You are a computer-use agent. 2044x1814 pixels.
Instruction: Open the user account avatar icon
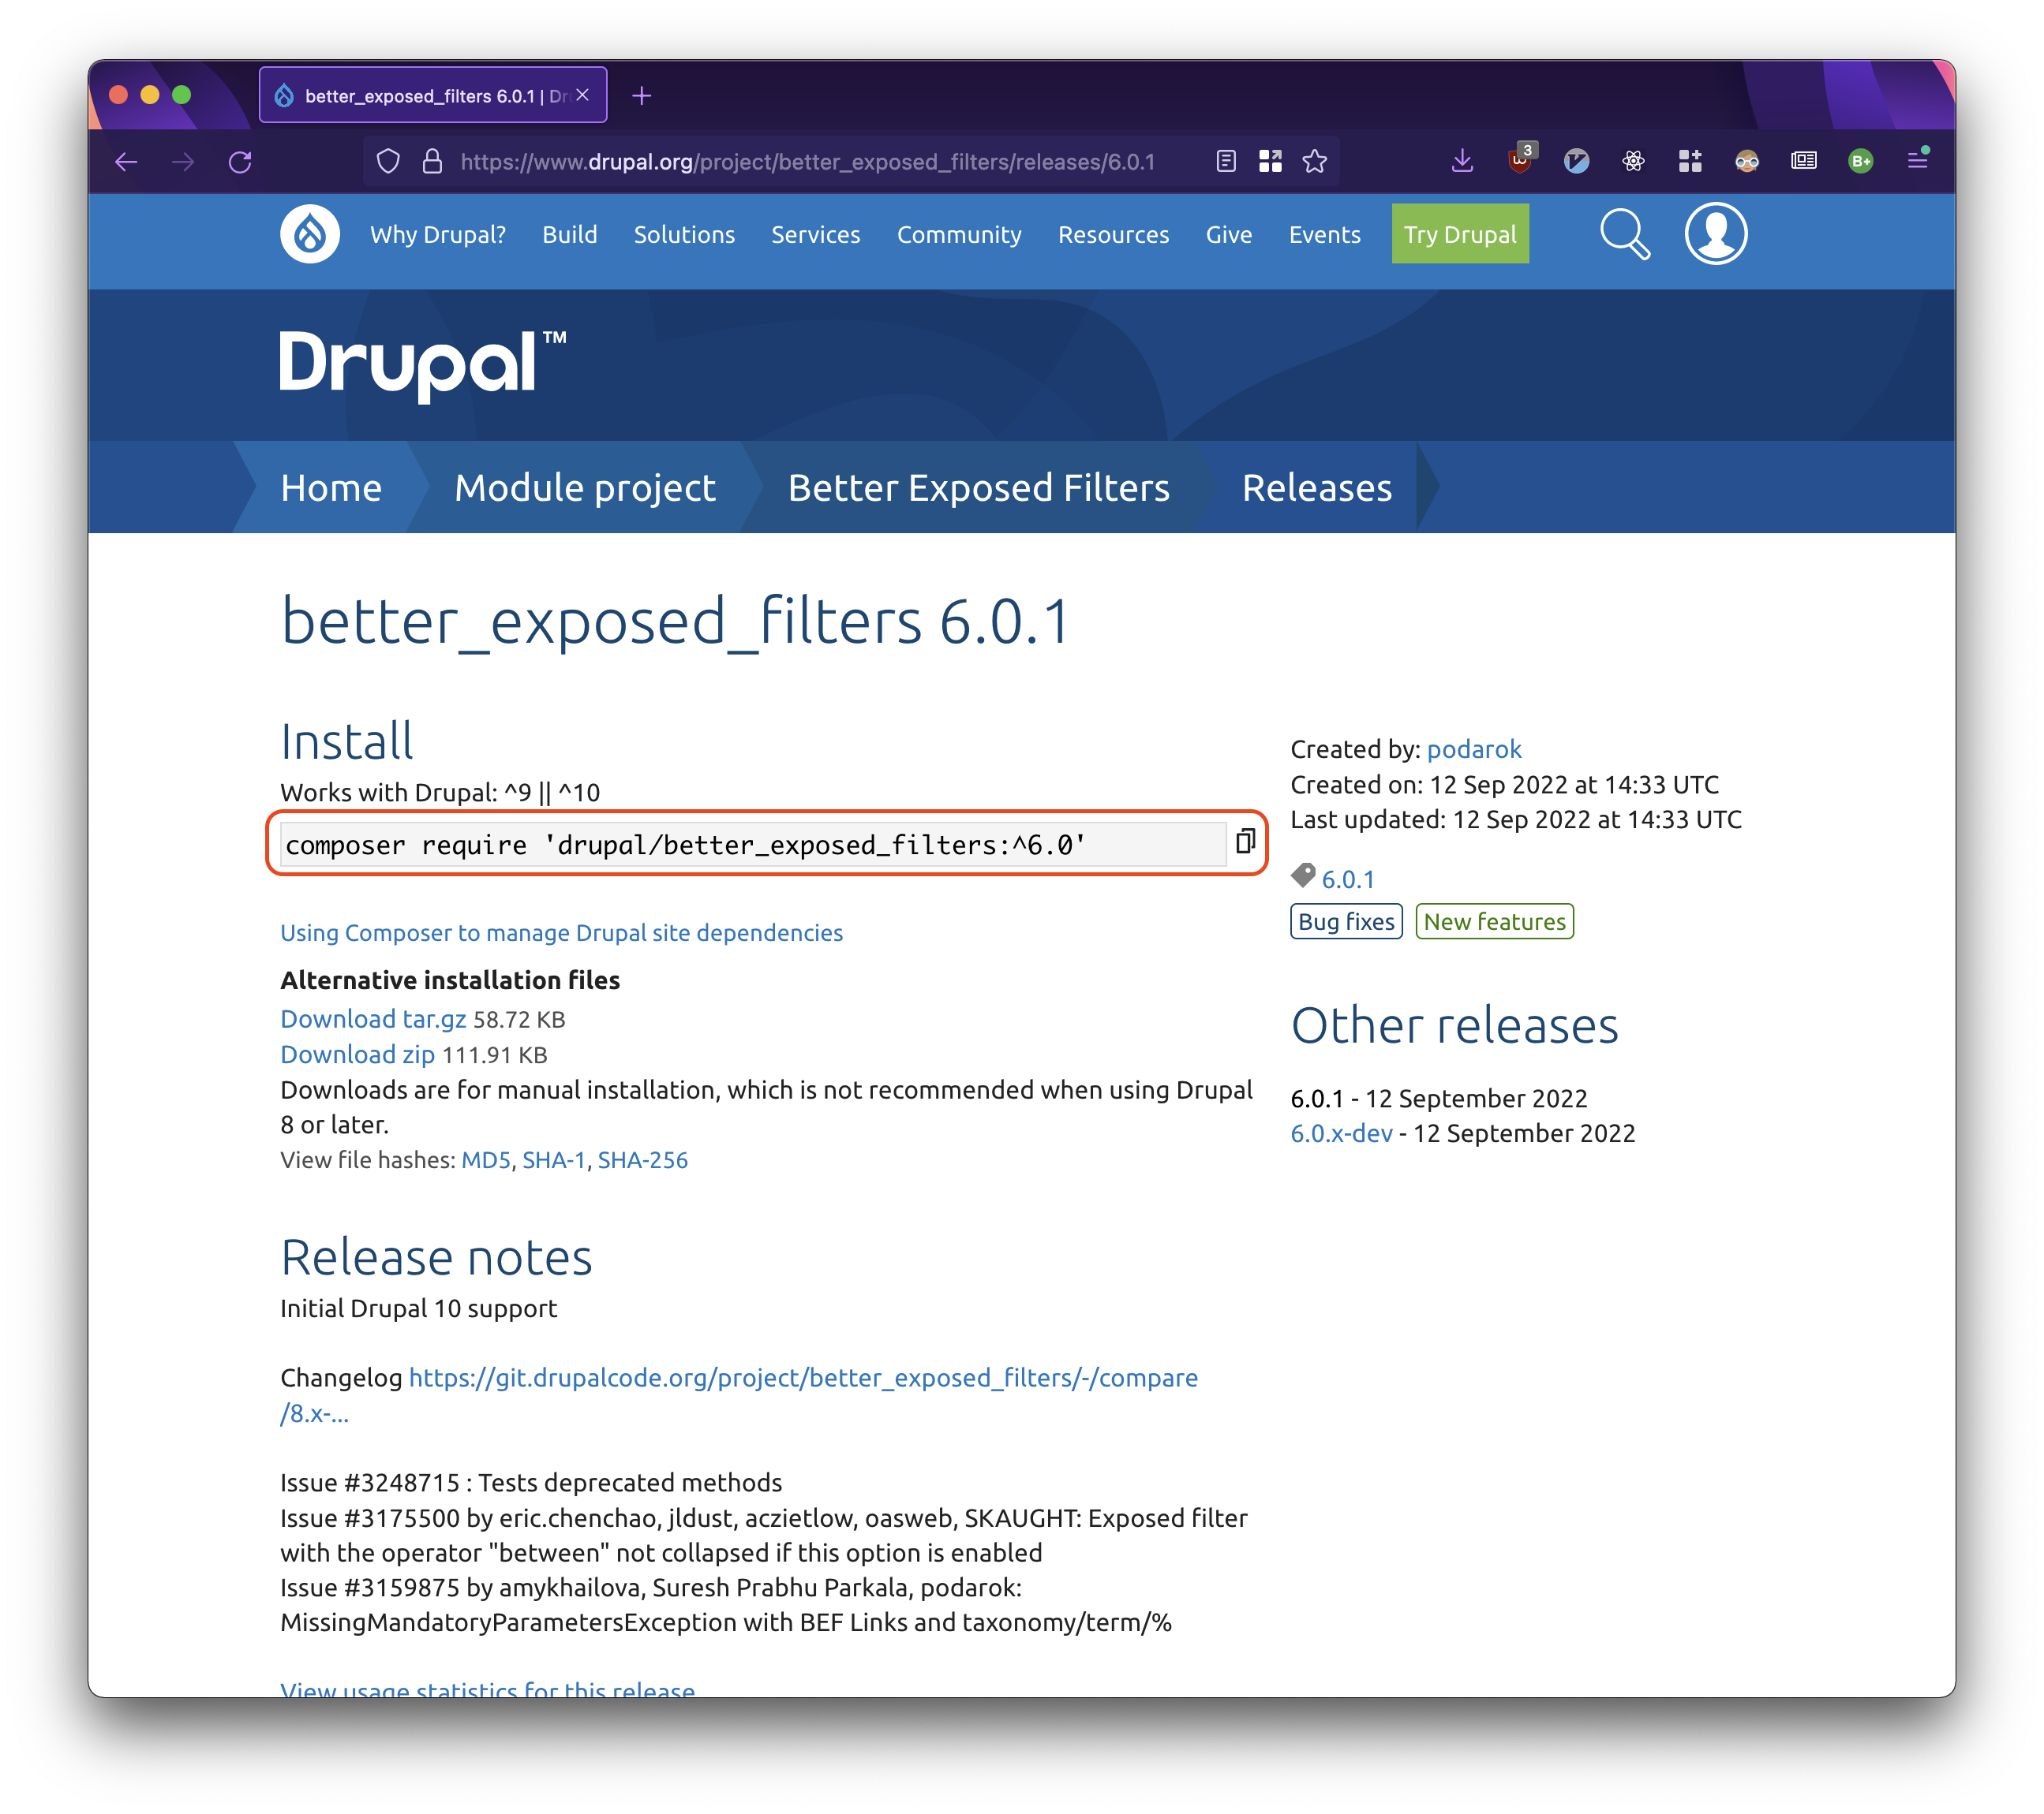(x=1716, y=234)
